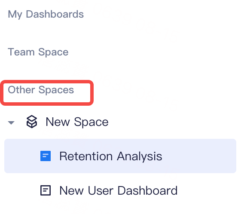Click the outlined New User Dashboard icon

point(46,190)
